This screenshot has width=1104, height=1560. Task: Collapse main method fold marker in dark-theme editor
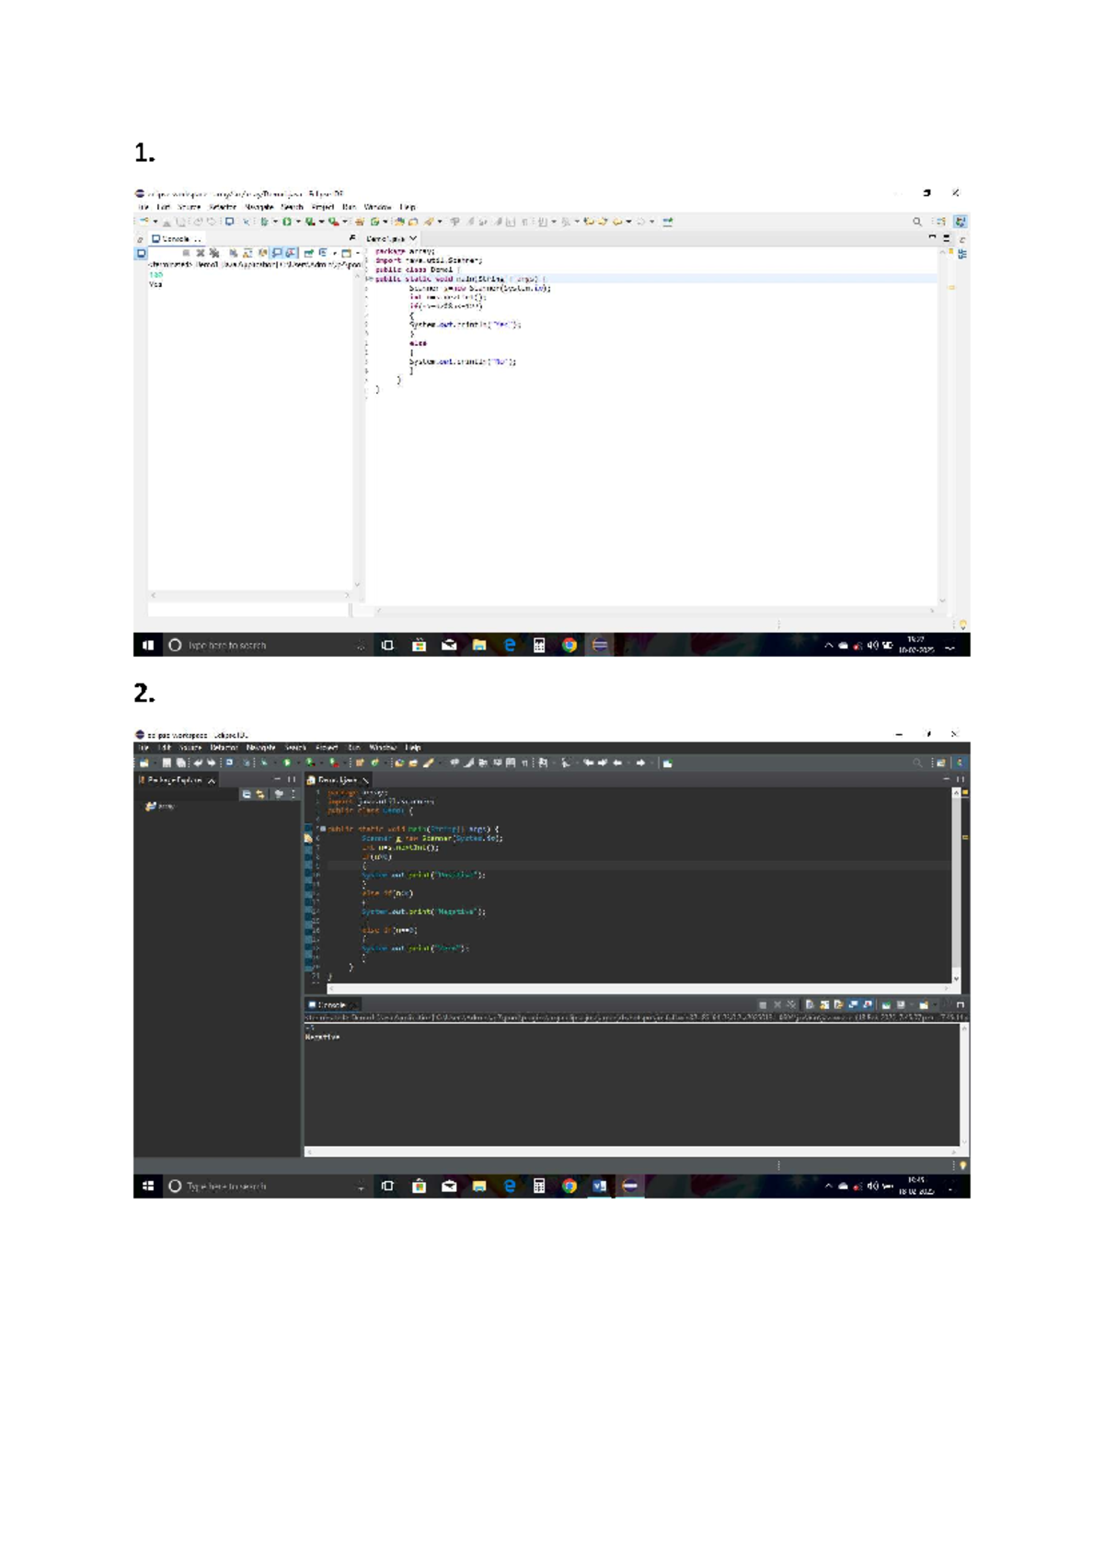coord(323,829)
